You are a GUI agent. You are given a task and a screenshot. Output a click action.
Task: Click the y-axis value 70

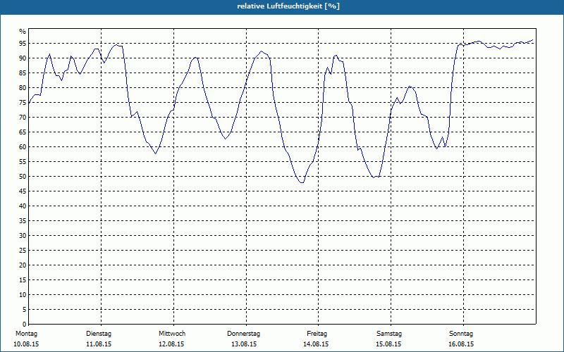point(23,118)
